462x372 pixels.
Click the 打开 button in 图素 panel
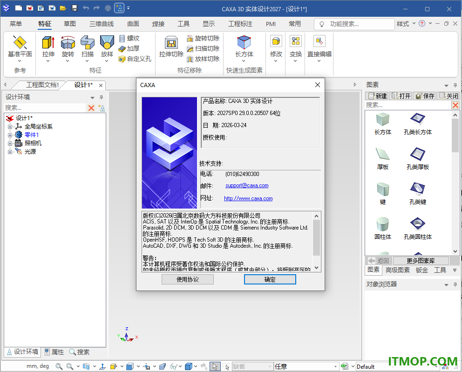pyautogui.click(x=401, y=96)
